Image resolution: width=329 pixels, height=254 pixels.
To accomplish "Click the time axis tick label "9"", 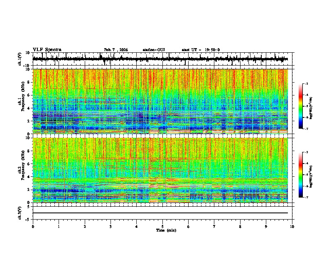I will coord(266,227).
